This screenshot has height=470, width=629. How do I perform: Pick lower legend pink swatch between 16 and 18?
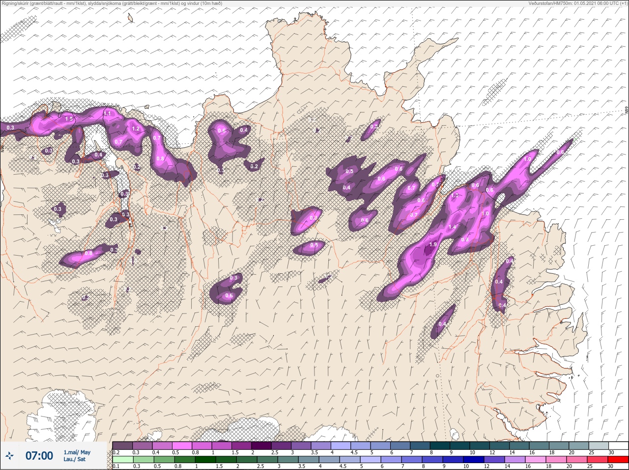click(x=536, y=460)
